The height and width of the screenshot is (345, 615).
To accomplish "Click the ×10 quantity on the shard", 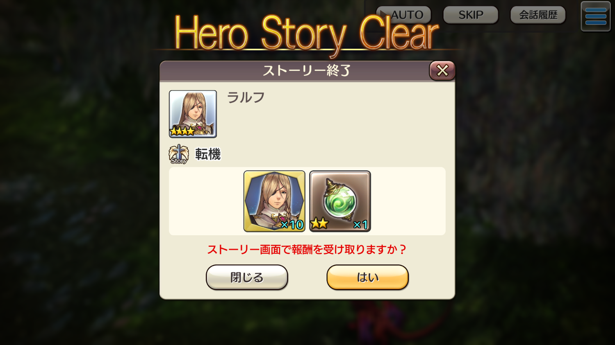I will pos(292,225).
